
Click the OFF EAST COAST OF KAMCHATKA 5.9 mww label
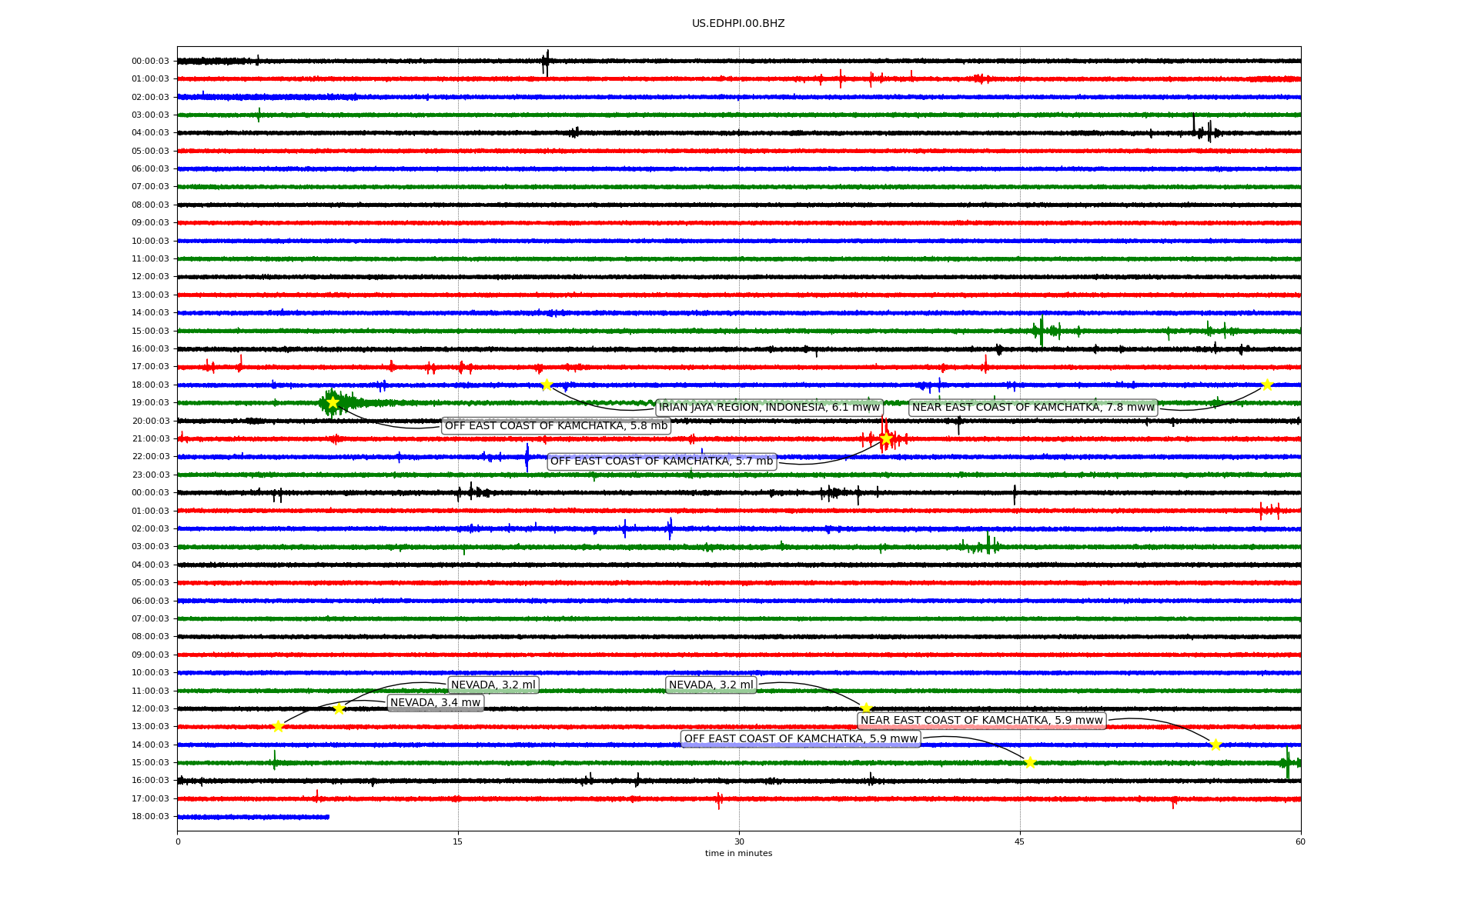pyautogui.click(x=801, y=739)
